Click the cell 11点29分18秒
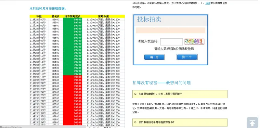Image resolution: width=260 pixels, height=128 pixels. click(39, 74)
